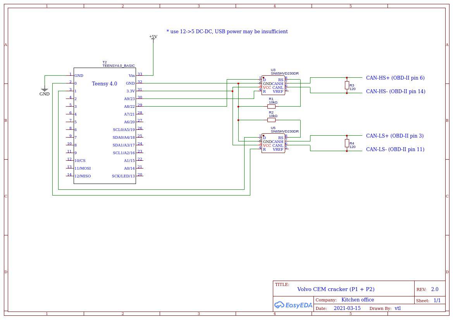Select the CAN-HS- (OBD-II pin 14) label
The width and height of the screenshot is (453, 320).
pos(395,92)
